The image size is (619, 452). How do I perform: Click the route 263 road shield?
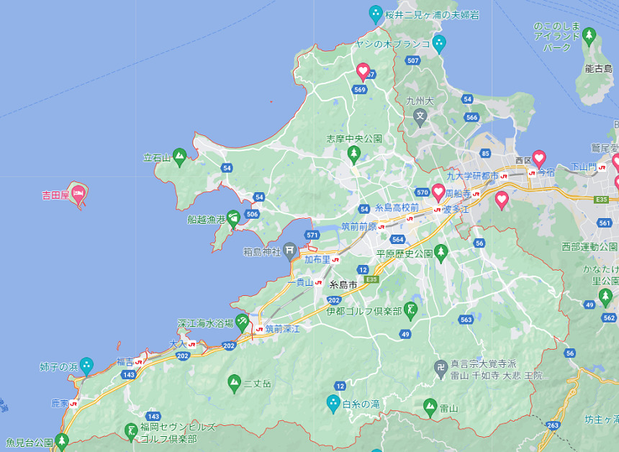(553, 425)
